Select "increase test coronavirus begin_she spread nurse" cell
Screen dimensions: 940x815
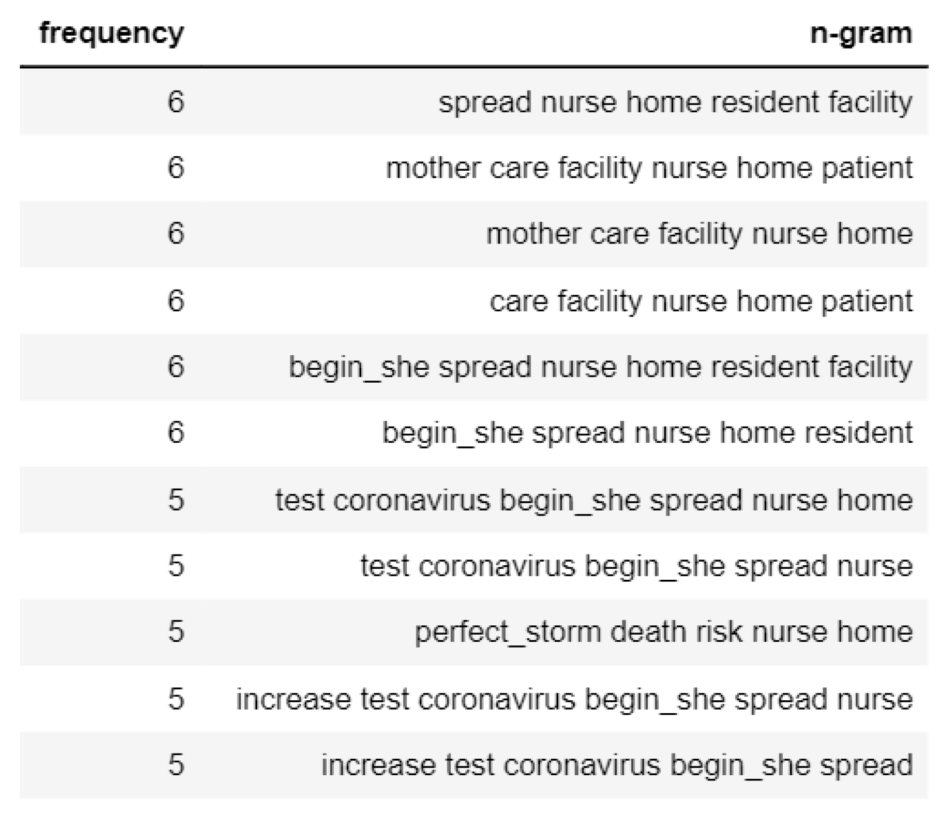click(x=573, y=699)
